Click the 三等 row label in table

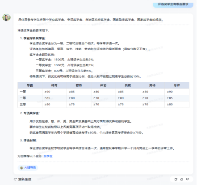(x=23, y=105)
